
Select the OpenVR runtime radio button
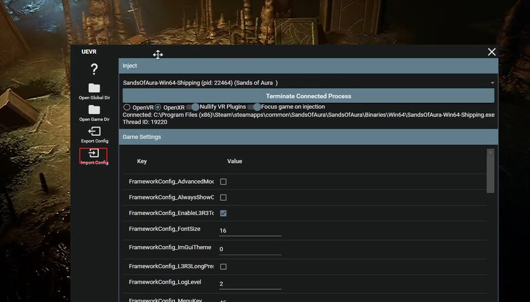click(x=127, y=107)
